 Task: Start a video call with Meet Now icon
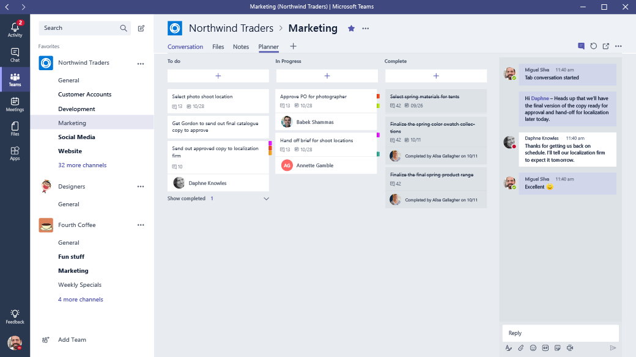pos(570,348)
